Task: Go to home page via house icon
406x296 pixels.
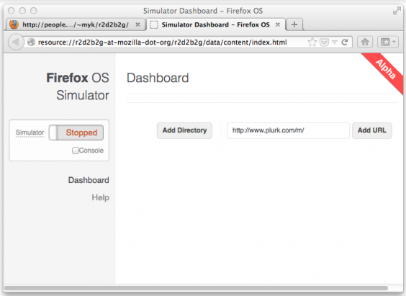Action: pyautogui.click(x=365, y=42)
